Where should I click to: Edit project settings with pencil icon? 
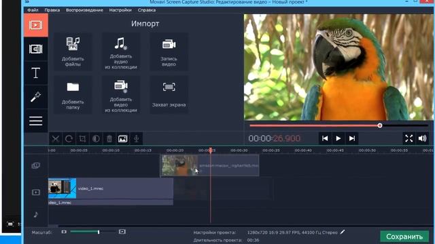pyautogui.click(x=343, y=232)
